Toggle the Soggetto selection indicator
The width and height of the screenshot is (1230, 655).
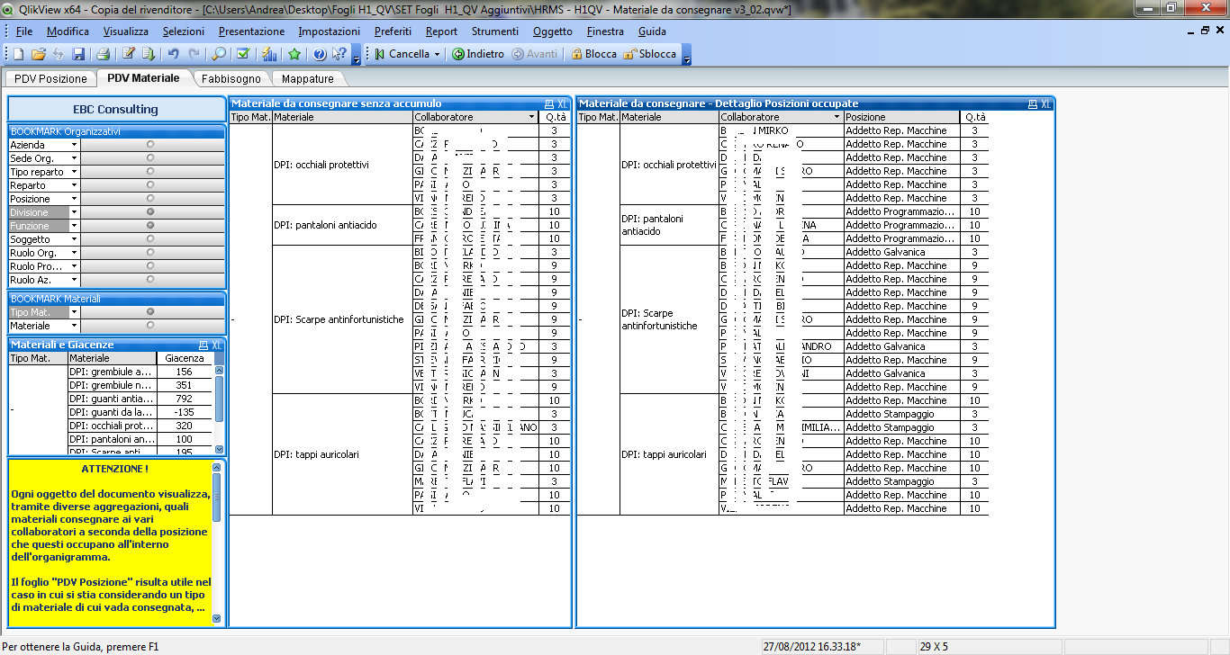coord(150,238)
